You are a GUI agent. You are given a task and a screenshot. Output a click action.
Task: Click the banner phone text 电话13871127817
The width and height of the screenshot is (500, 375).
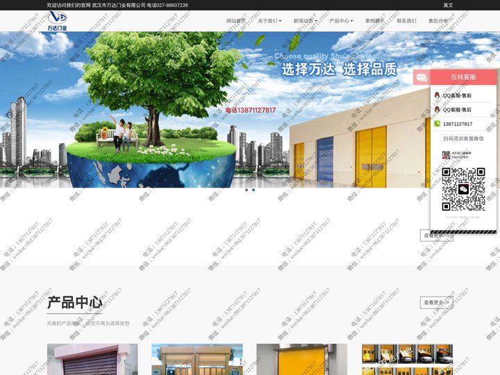pos(250,110)
